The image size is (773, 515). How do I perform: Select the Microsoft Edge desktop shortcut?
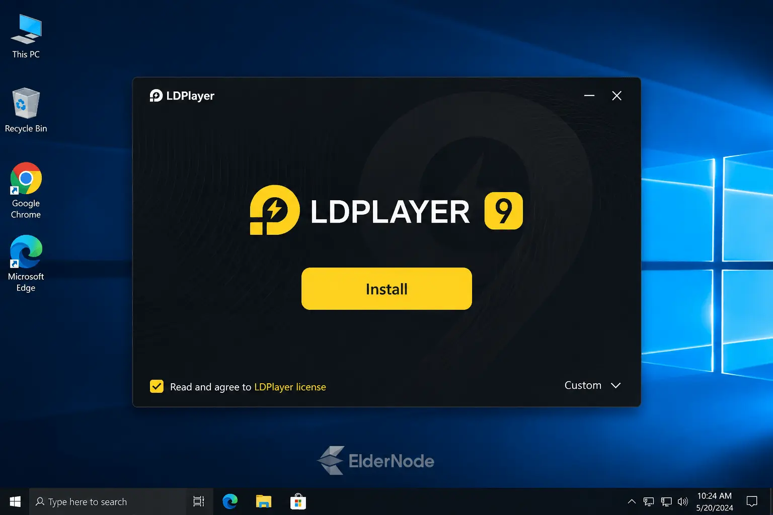26,264
